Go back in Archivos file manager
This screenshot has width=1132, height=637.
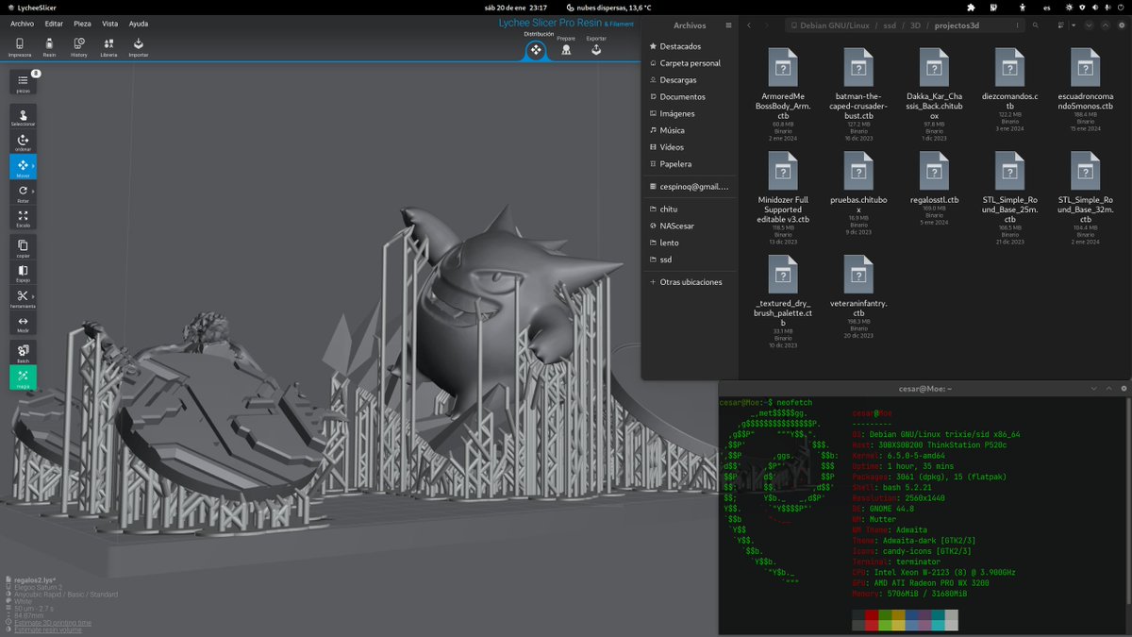click(749, 25)
